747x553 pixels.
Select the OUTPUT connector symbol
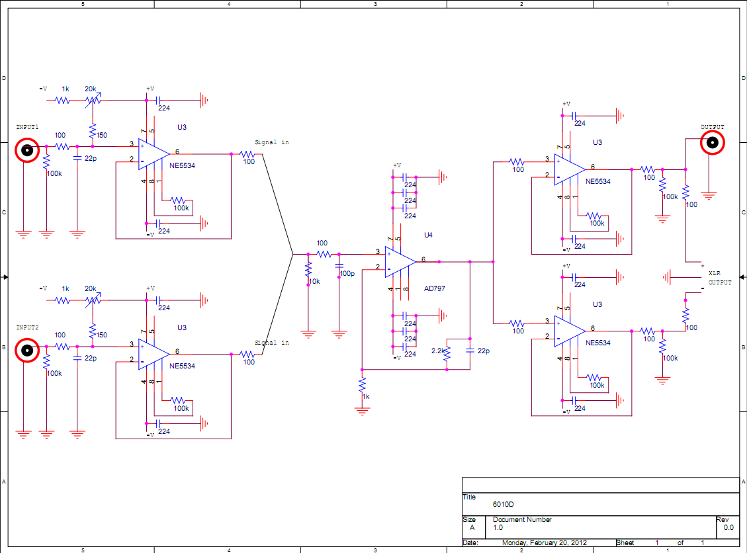coord(712,142)
